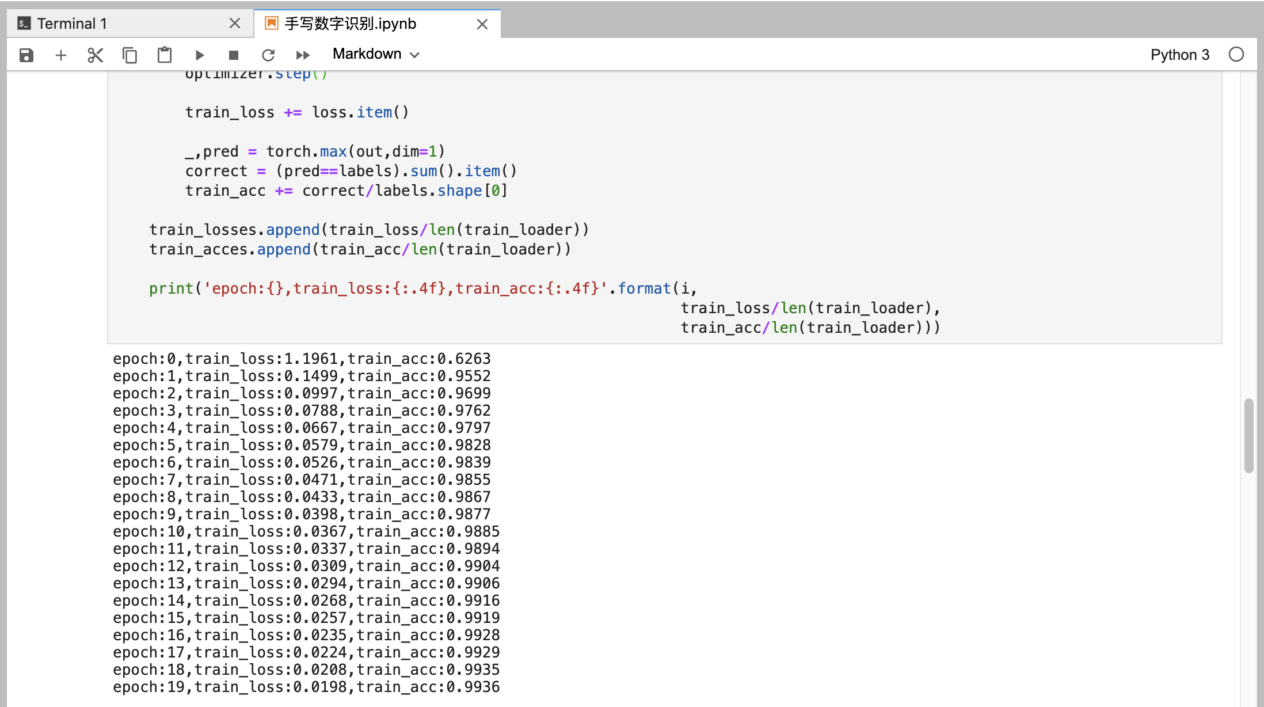1264x707 pixels.
Task: Click the dropdown chevron next to Markdown
Action: pyautogui.click(x=415, y=55)
